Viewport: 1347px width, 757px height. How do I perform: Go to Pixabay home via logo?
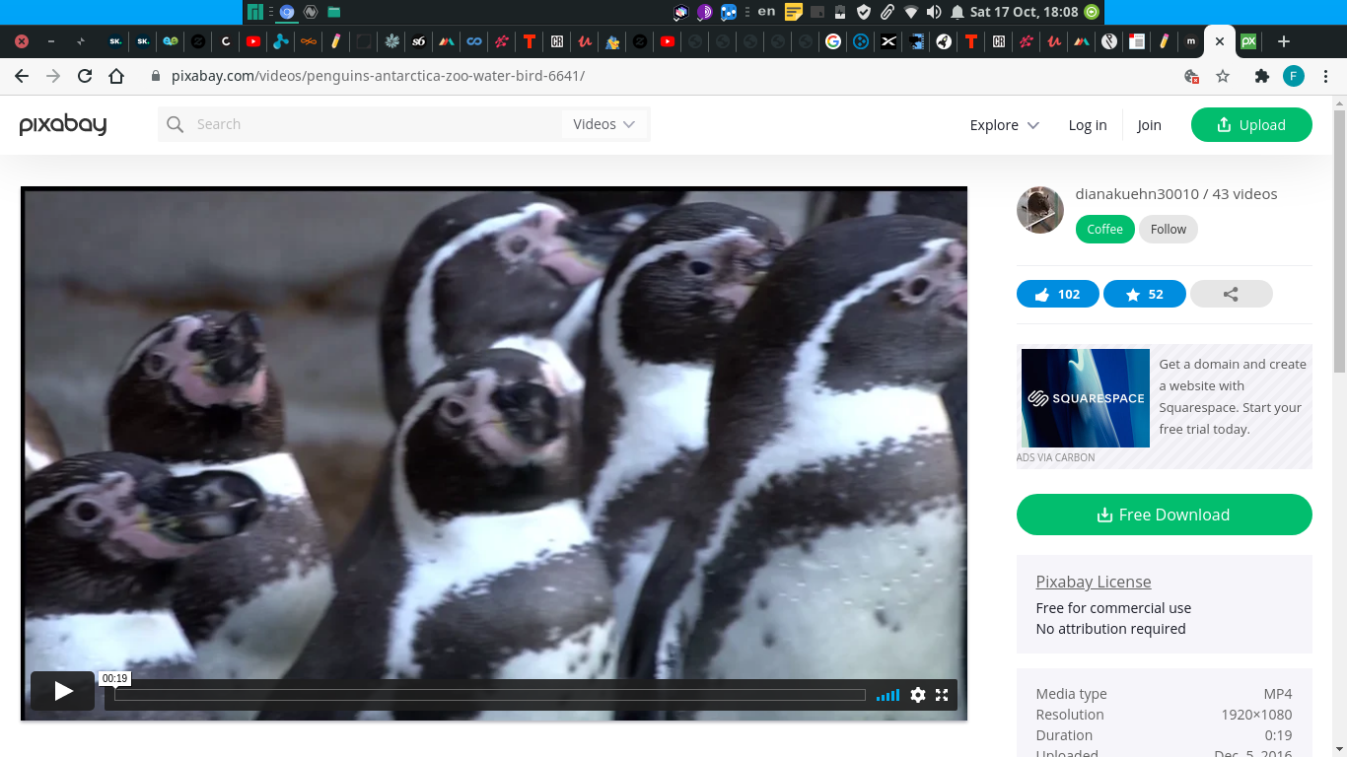(x=63, y=124)
